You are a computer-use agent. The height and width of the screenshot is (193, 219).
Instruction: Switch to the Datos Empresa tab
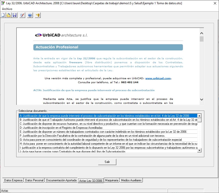pyautogui.click(x=13, y=180)
